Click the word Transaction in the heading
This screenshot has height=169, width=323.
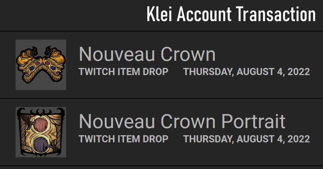tap(276, 14)
